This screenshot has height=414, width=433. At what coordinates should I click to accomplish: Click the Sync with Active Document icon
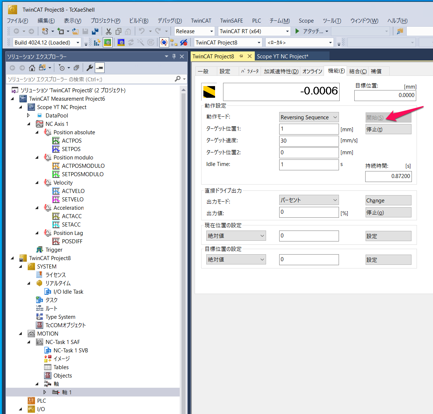[x=42, y=68]
